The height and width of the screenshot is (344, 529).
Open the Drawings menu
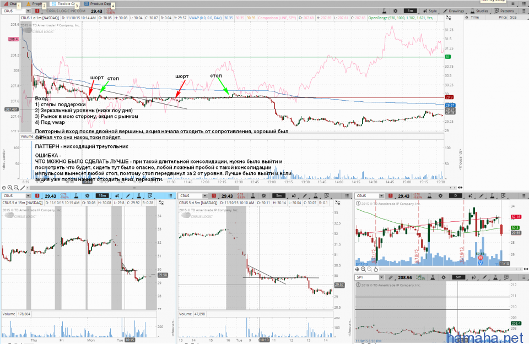(x=454, y=11)
